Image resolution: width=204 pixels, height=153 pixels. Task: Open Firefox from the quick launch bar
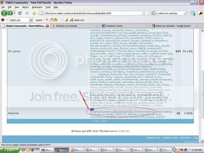33,150
